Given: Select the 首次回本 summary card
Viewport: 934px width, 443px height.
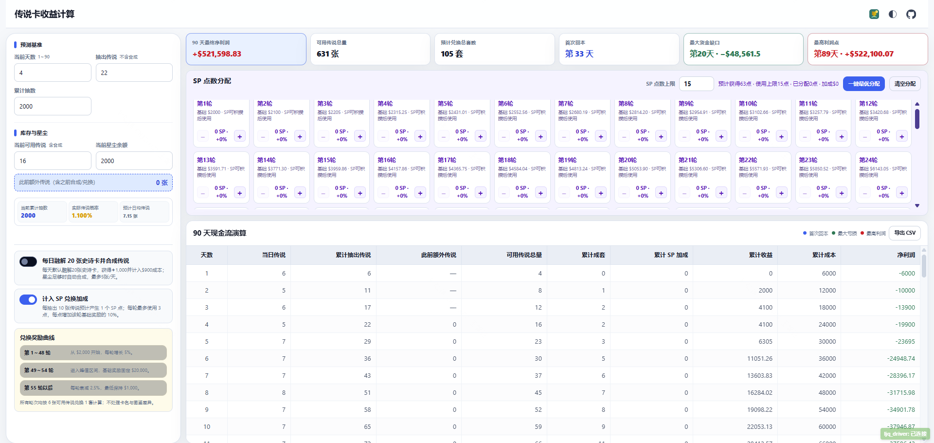Looking at the screenshot, I should 619,49.
